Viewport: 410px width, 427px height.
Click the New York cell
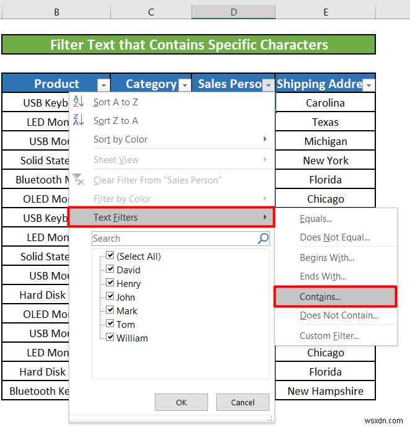click(325, 161)
